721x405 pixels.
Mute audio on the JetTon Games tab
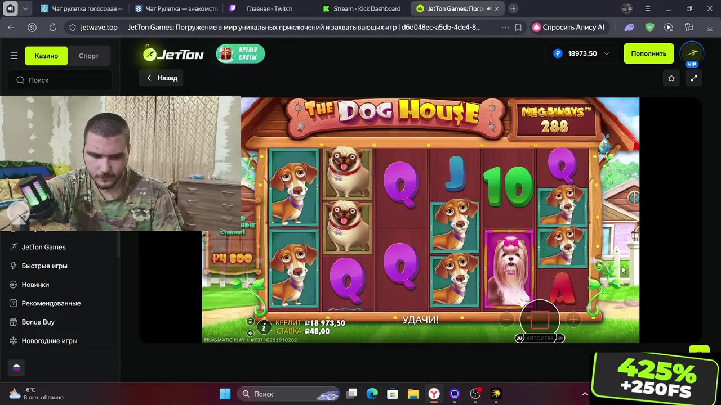488,8
